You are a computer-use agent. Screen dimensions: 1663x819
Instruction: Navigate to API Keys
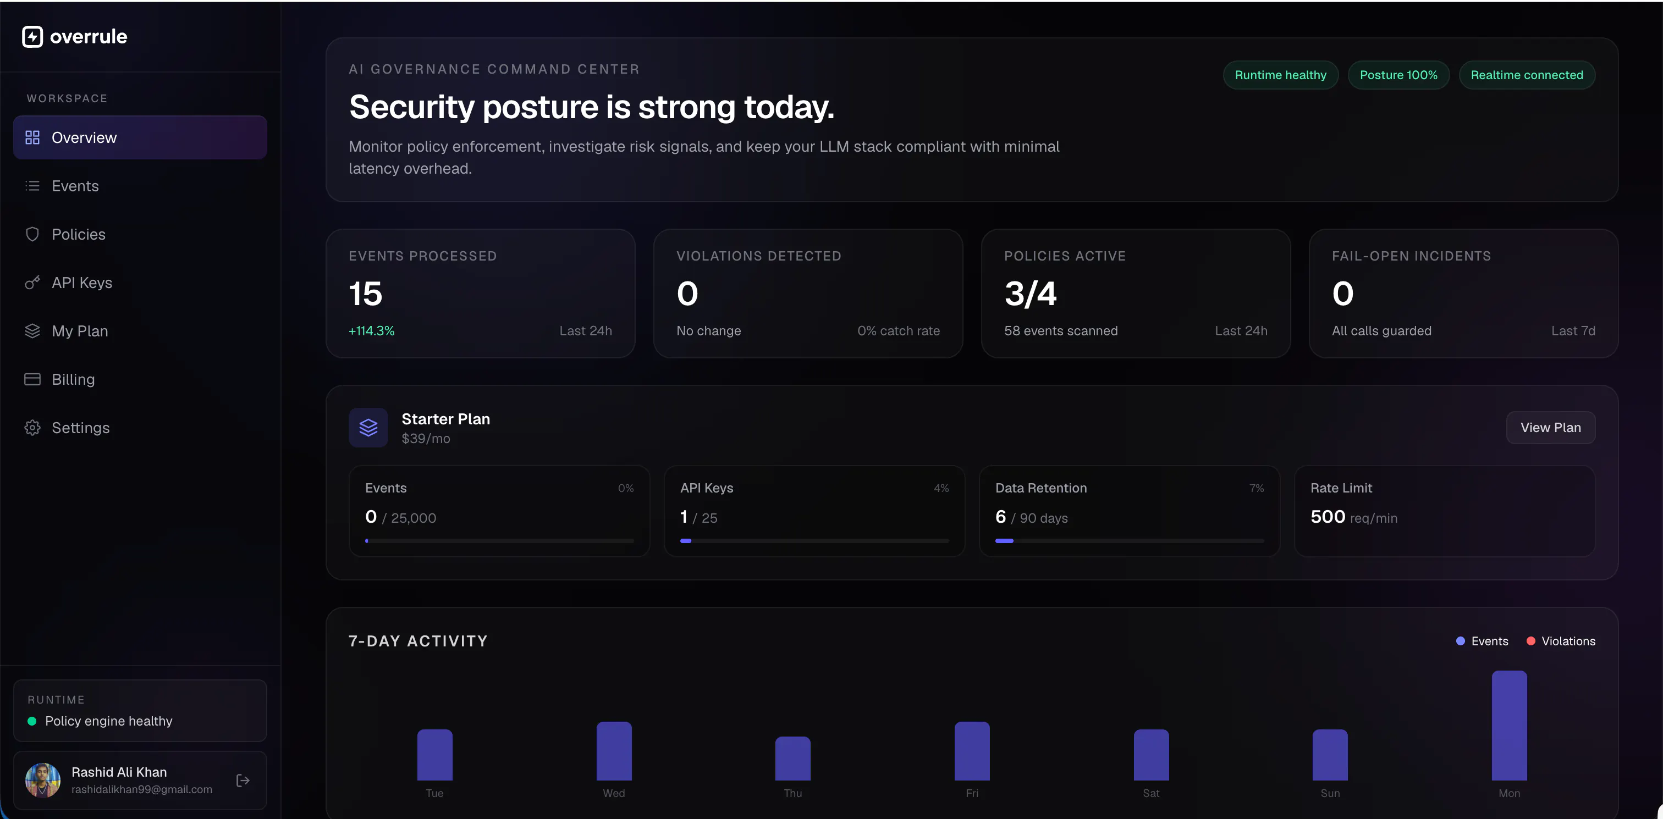click(140, 283)
